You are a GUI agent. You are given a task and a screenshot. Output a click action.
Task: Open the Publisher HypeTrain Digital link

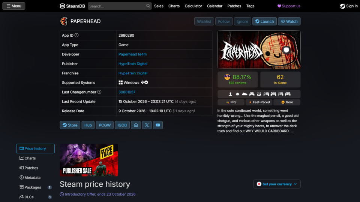133,64
